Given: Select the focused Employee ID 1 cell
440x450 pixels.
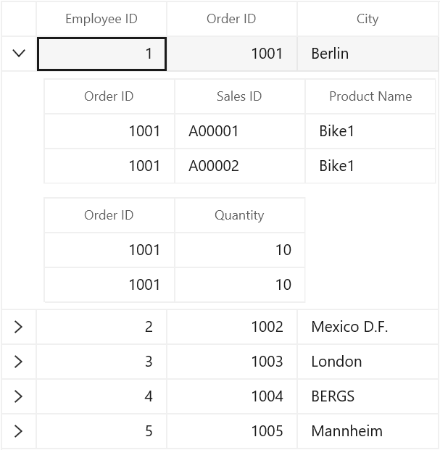Looking at the screenshot, I should [101, 54].
